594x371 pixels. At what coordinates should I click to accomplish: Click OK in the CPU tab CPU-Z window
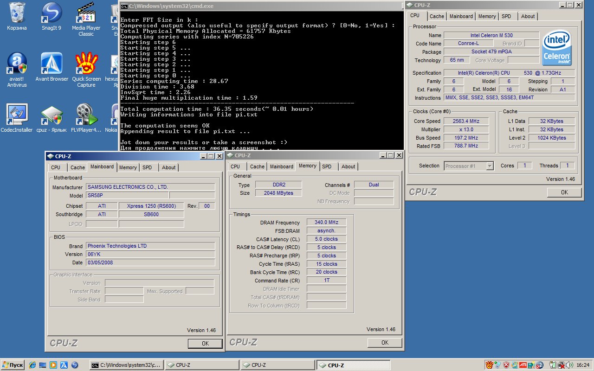coord(564,192)
